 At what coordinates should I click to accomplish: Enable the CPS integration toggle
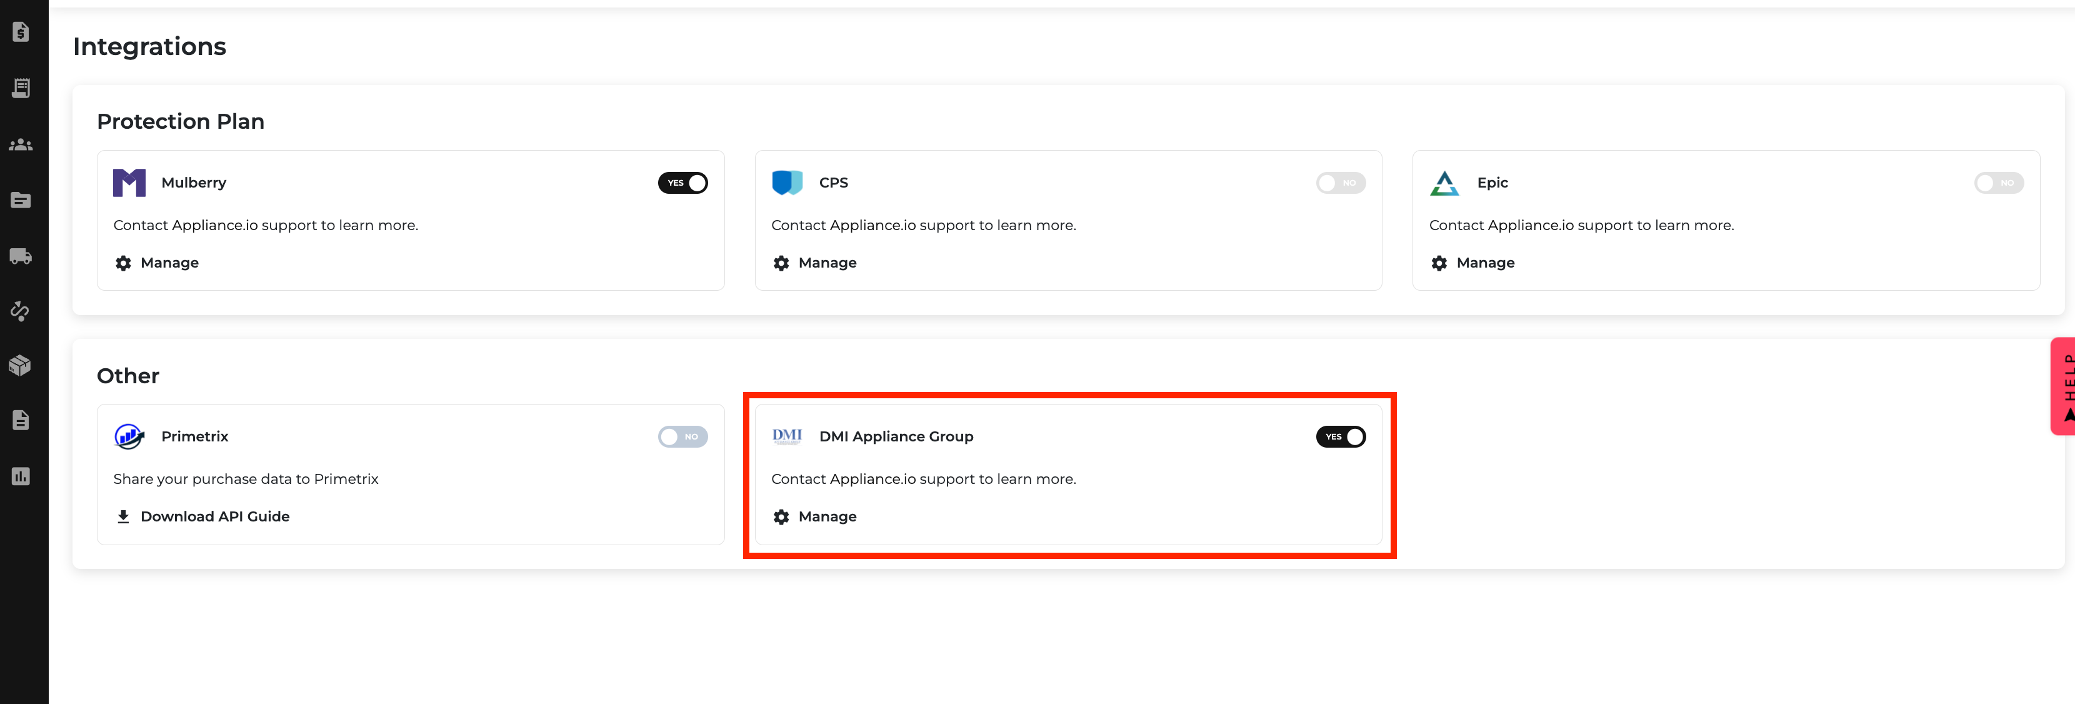[1341, 183]
